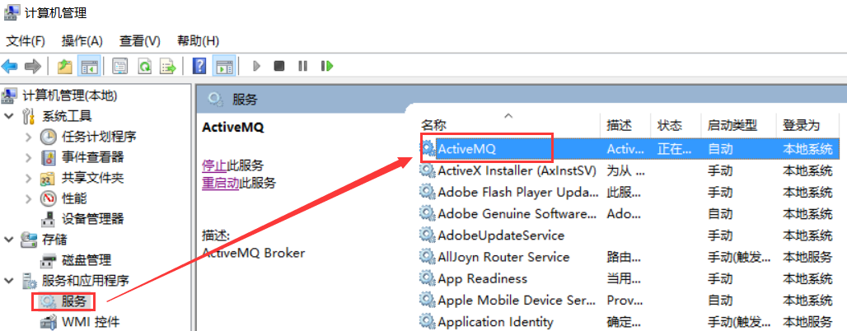Select 服务 in the tree
Screen dimensions: 847x331
[74, 301]
